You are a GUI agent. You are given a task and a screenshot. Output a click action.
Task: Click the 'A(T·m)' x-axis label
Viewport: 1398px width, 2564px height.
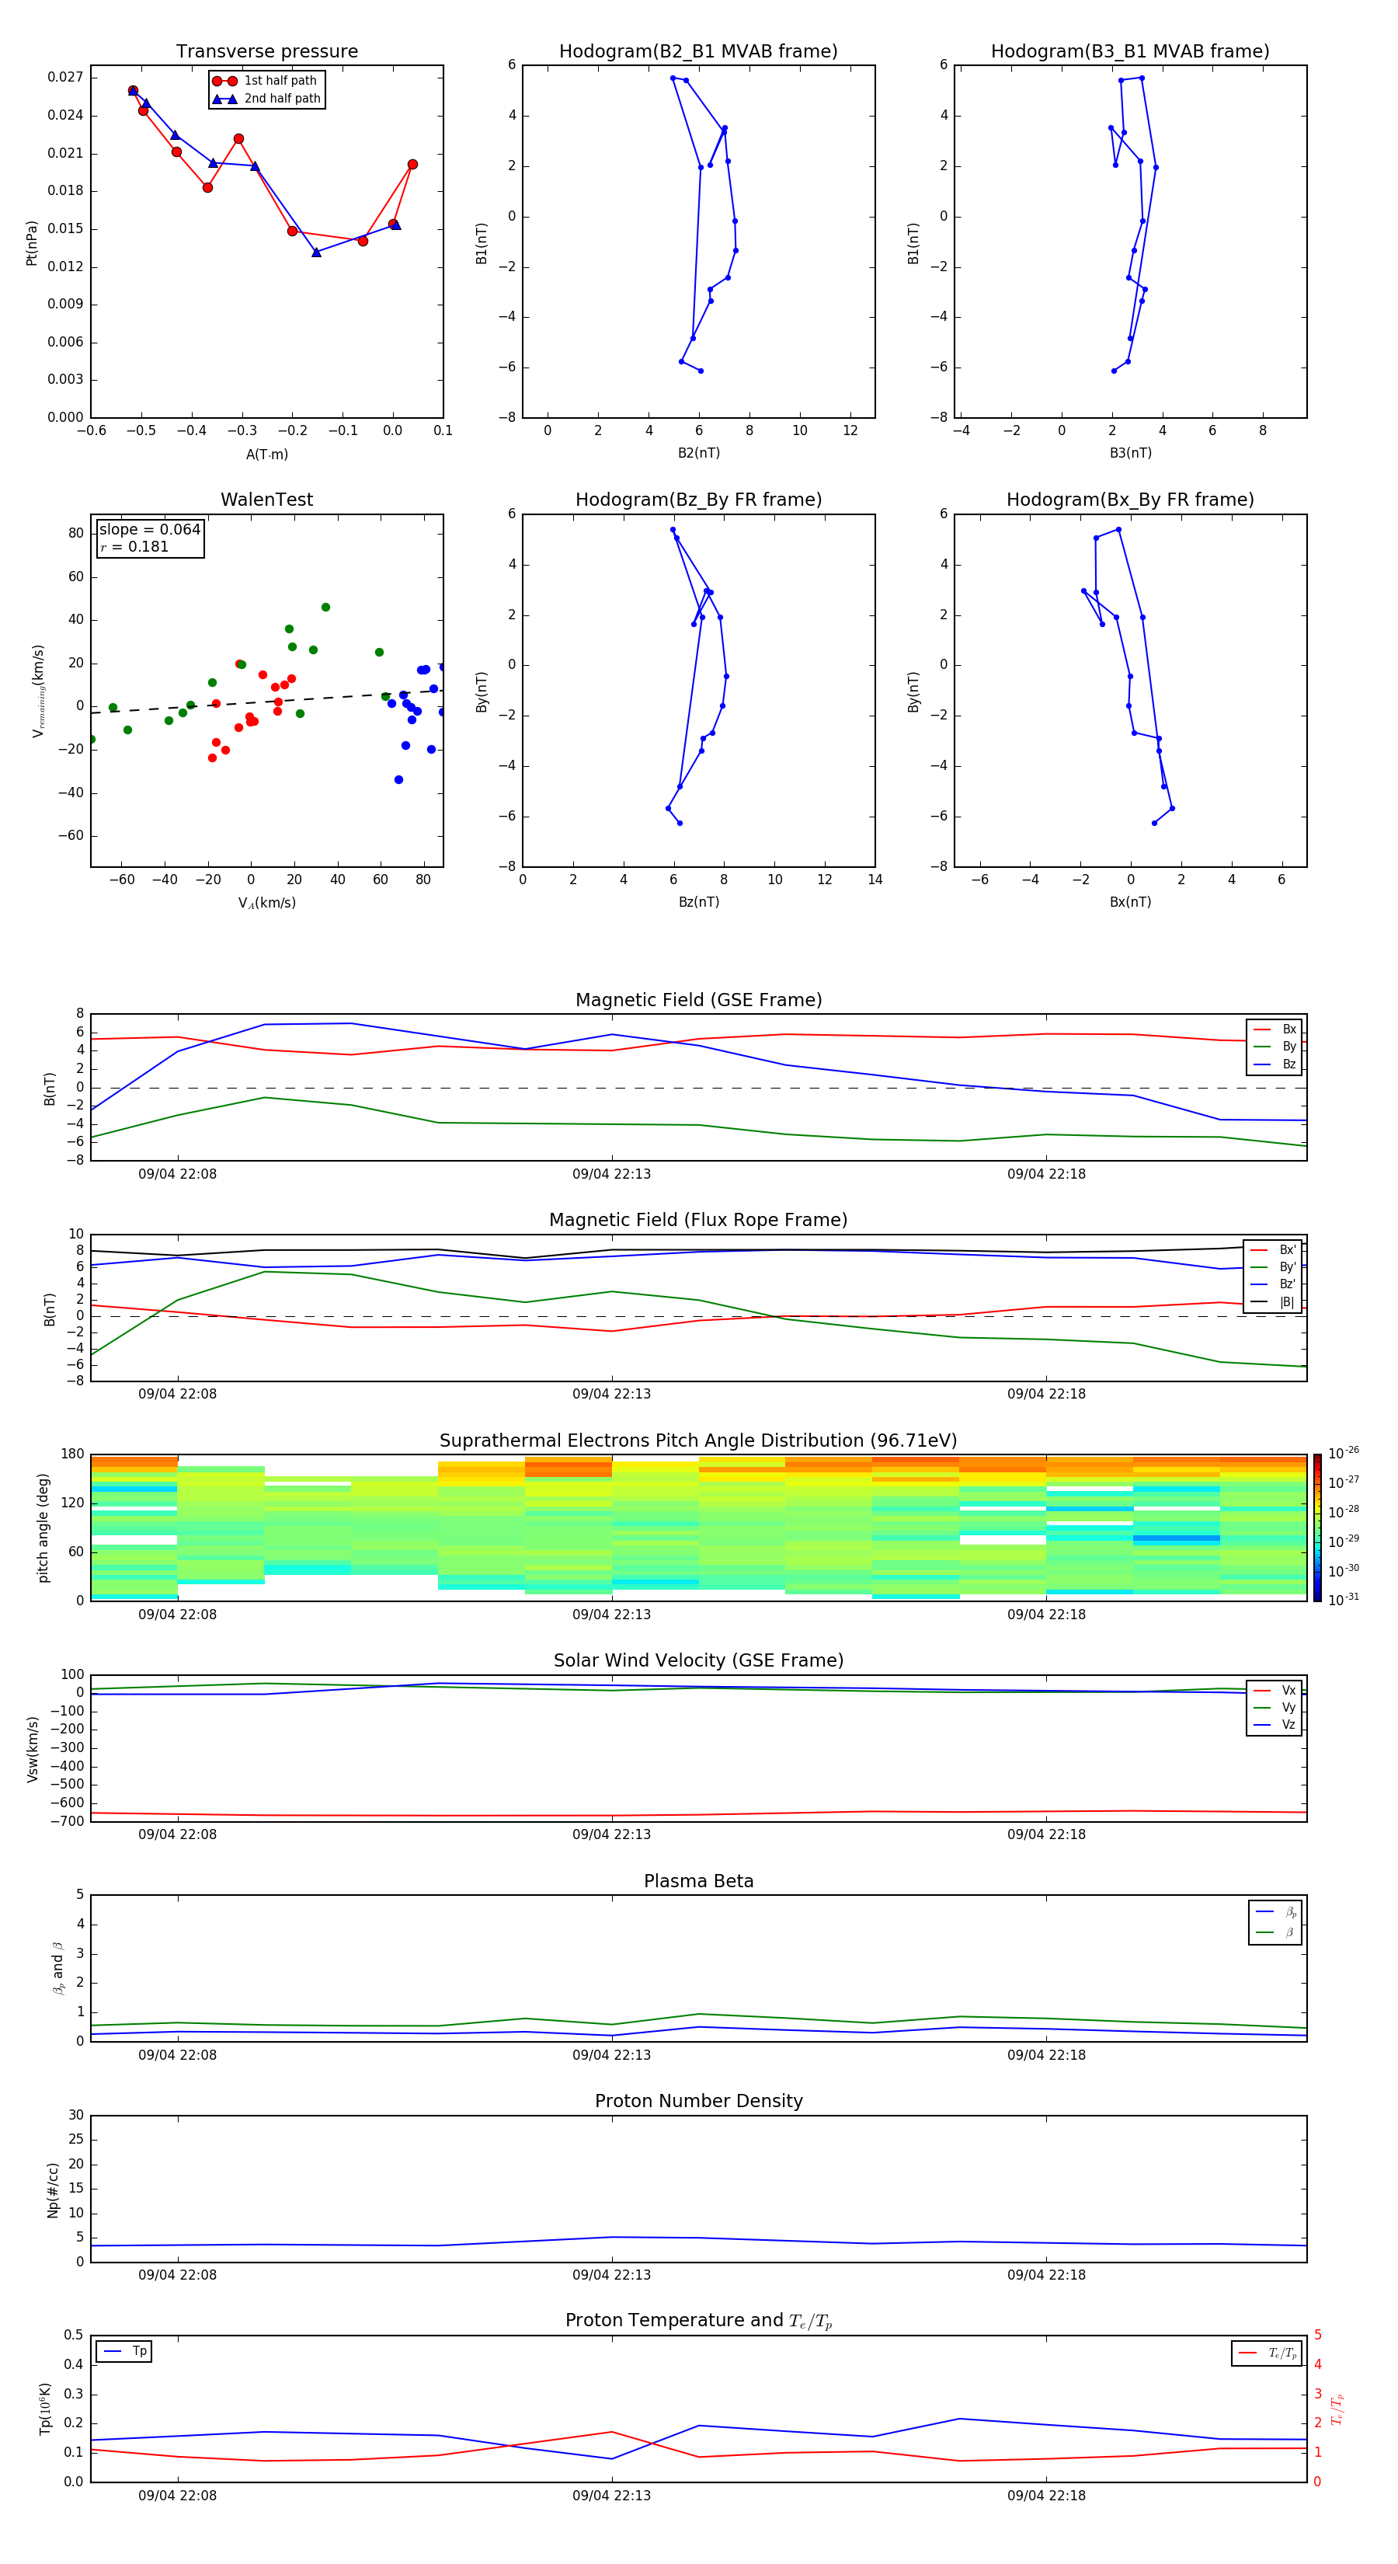click(266, 455)
